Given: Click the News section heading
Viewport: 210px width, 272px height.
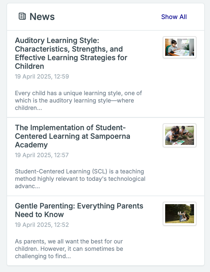Looking at the screenshot, I should 42,17.
